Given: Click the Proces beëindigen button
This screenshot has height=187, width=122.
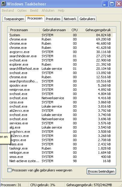Looking at the screenshot, I should pyautogui.click(x=101, y=171).
